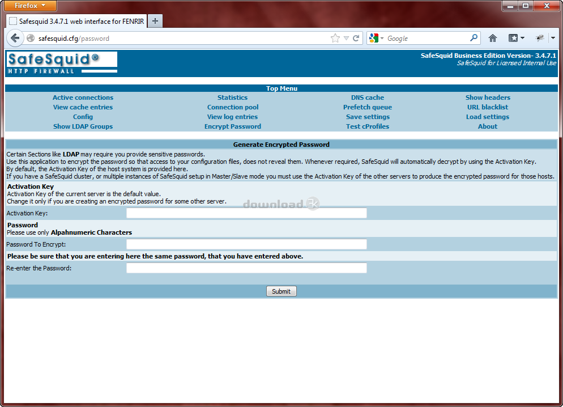Click the Generate Encrypted Password heading
Viewport: 563px width, 407px height.
pyautogui.click(x=281, y=145)
